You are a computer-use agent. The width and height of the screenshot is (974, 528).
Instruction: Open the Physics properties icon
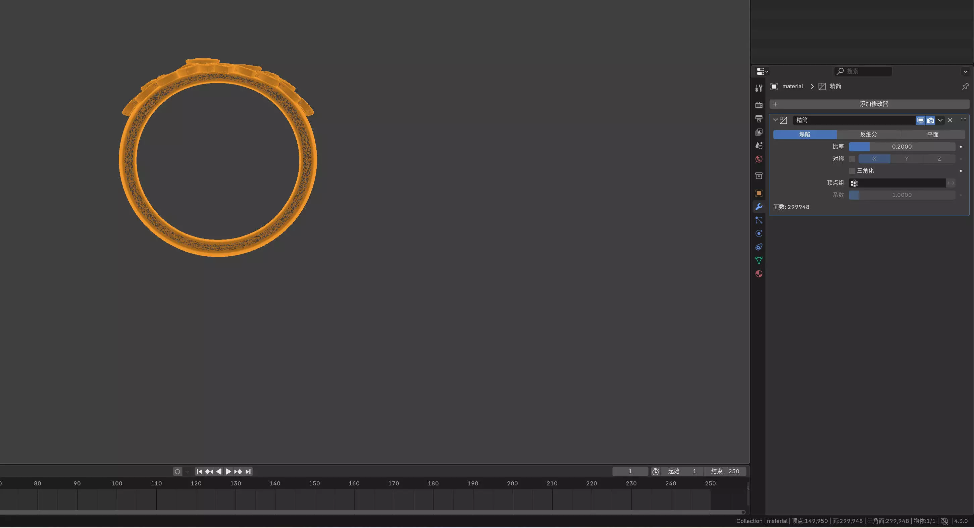pos(759,233)
